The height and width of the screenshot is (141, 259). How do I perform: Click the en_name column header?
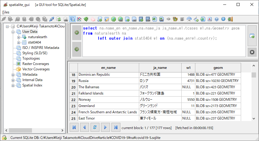(108, 68)
